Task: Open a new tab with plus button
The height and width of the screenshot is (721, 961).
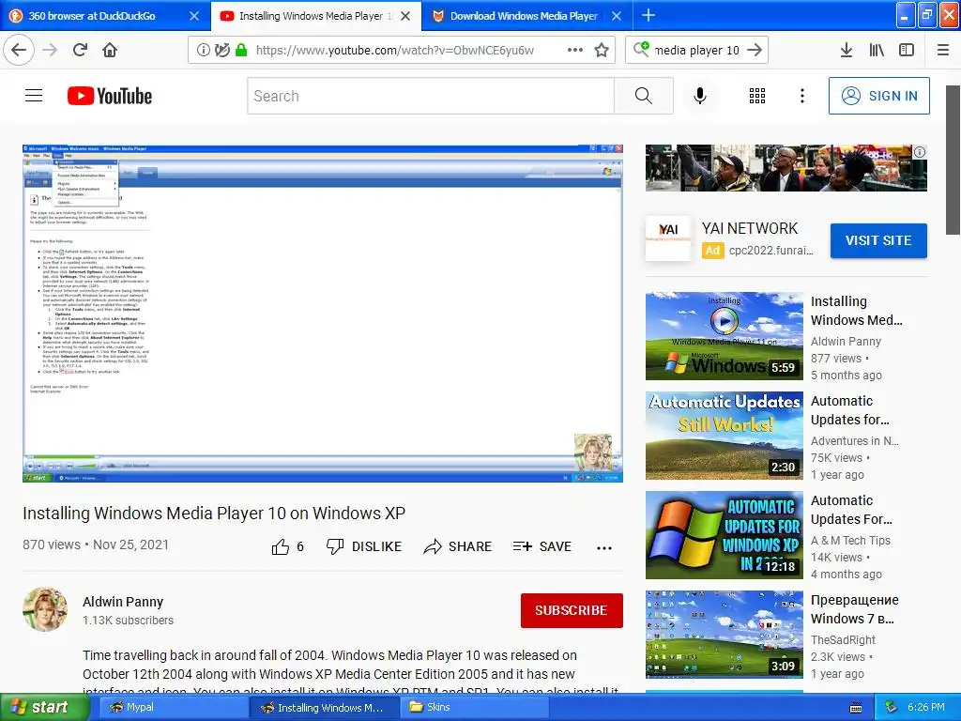Action: click(x=648, y=15)
